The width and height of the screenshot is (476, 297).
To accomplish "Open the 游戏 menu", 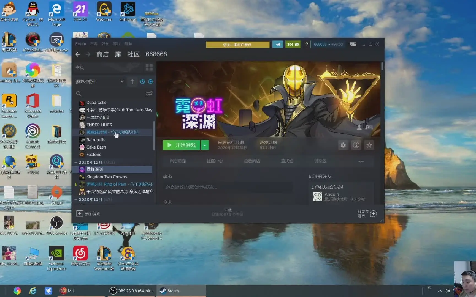I will pos(117,44).
